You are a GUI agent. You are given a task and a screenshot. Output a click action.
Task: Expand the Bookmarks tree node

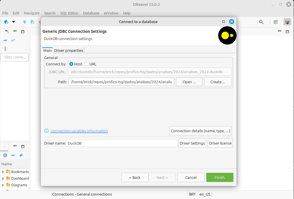pos(3,172)
